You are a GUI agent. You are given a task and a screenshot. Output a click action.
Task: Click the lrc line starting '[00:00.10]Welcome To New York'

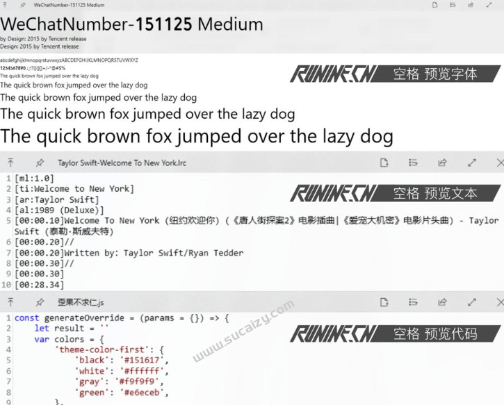click(x=257, y=221)
